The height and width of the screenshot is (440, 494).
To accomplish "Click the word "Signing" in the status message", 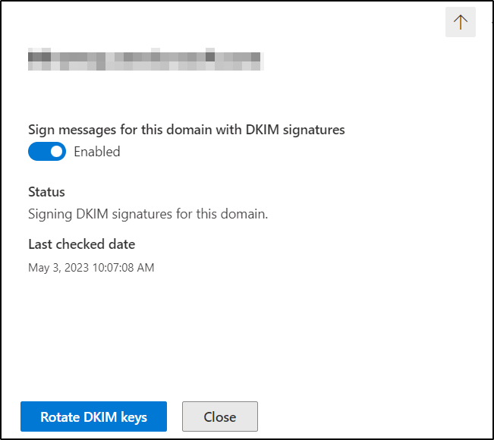I will 50,214.
